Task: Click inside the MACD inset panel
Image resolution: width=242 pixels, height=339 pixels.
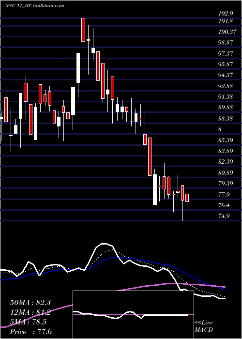Action: click(133, 315)
